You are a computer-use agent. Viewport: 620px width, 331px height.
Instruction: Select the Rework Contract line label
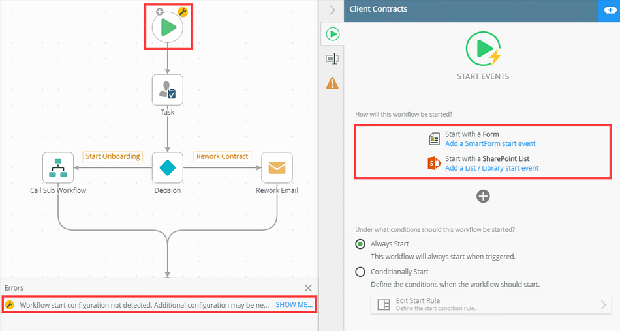click(222, 156)
